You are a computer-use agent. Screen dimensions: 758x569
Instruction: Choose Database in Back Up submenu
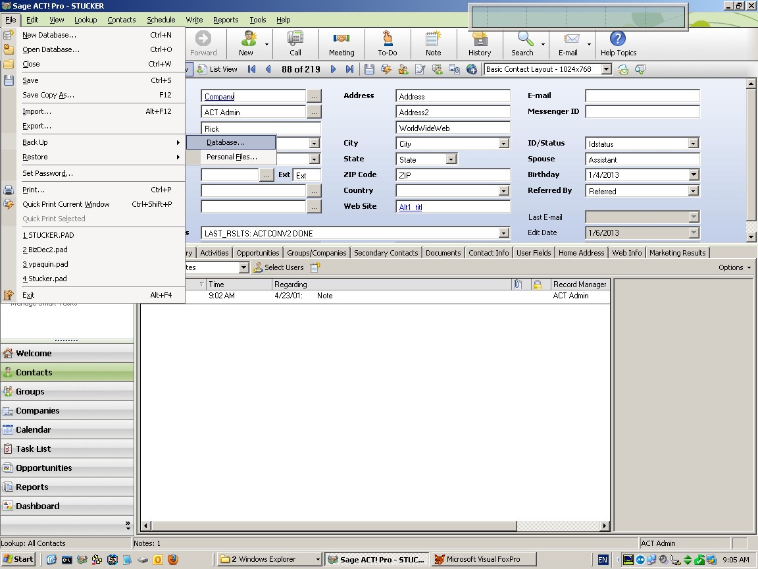(x=231, y=142)
